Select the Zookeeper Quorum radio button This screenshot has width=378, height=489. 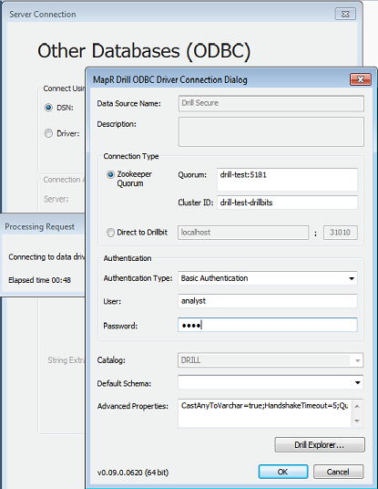point(110,174)
